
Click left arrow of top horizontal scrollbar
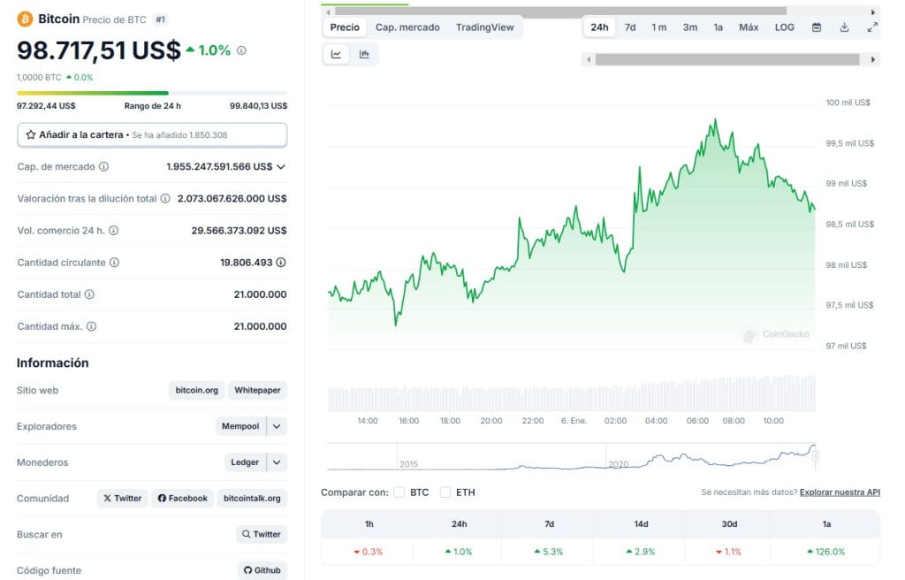(328, 11)
